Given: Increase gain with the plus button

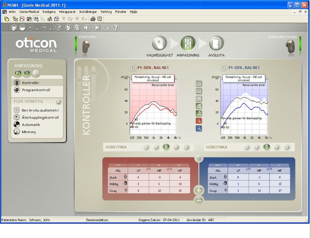Looking at the screenshot, I should [199, 190].
